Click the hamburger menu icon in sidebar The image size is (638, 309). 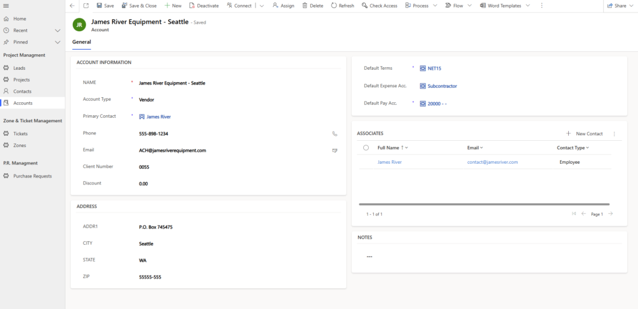(6, 6)
